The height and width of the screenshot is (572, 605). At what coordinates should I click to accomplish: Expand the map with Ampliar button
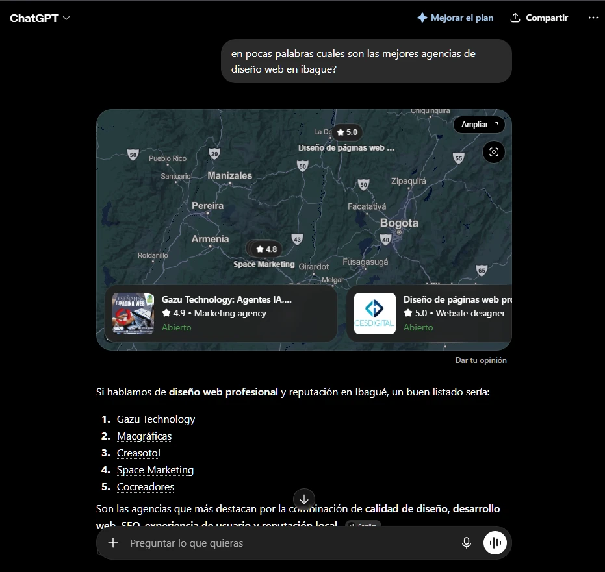click(479, 125)
